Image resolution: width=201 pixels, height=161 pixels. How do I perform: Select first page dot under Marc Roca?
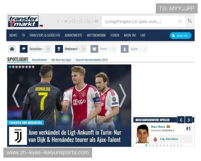tap(146, 145)
